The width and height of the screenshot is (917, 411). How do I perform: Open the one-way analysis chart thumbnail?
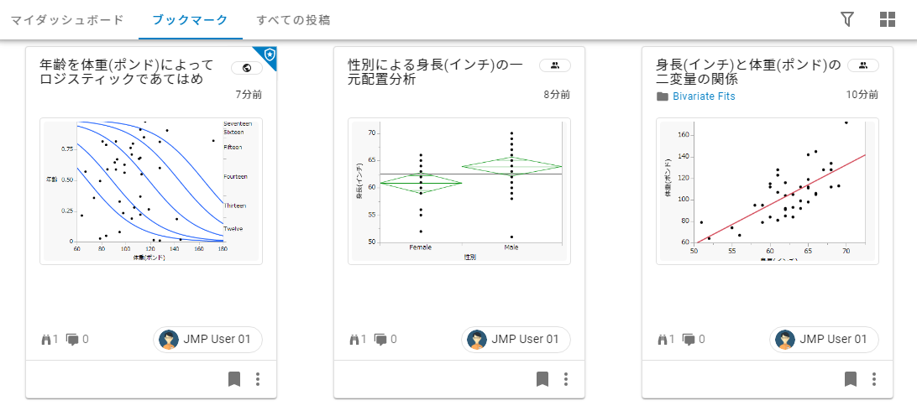pos(459,191)
